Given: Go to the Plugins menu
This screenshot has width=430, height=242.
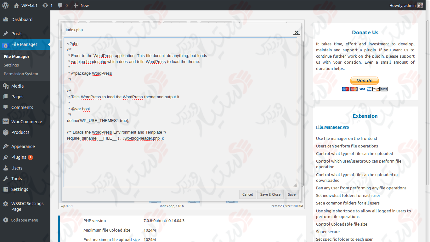Looking at the screenshot, I should 19,157.
